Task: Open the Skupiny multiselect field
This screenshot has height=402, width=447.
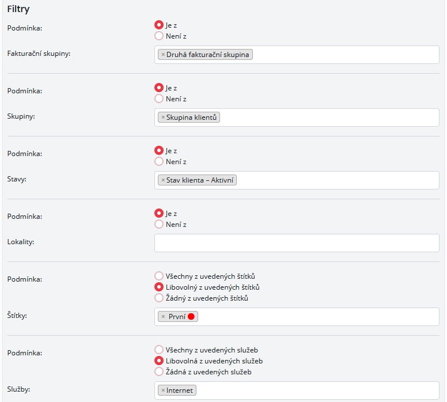Action: (328, 117)
